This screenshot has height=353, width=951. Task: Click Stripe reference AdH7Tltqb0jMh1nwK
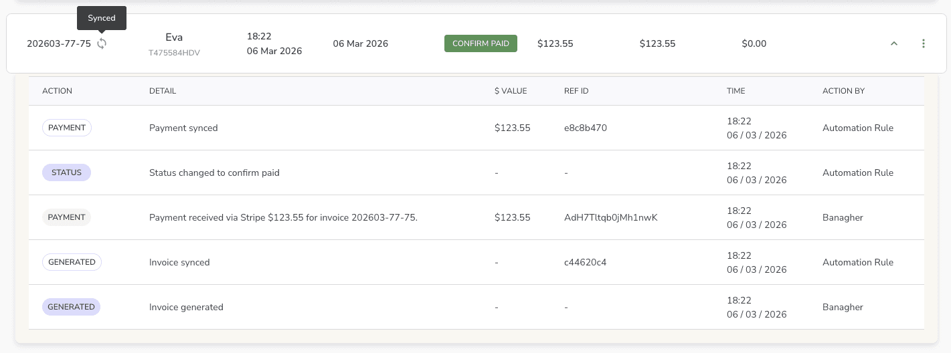[x=611, y=217]
